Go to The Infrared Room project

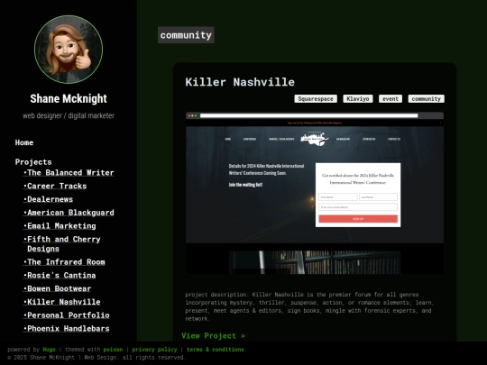(x=64, y=262)
